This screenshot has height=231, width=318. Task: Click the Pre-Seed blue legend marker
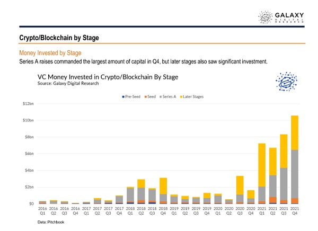(123, 97)
